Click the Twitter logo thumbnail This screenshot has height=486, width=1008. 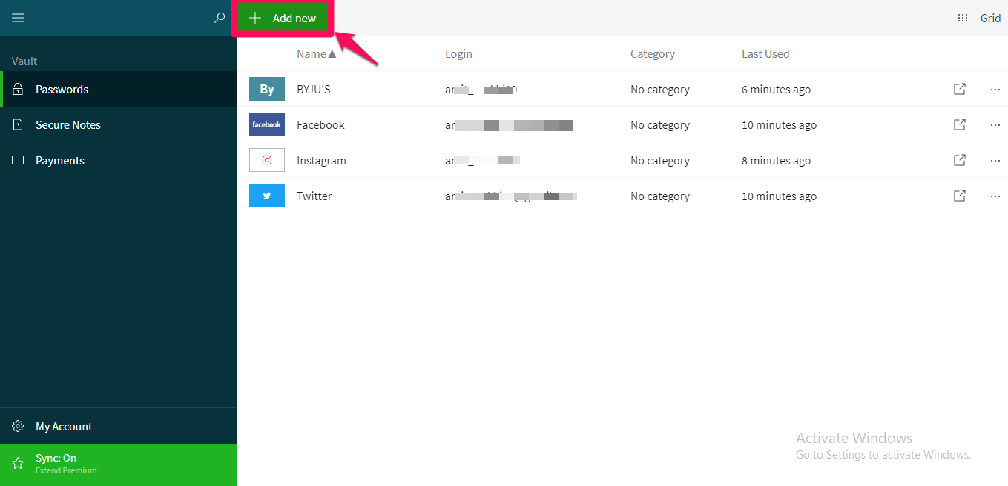point(267,196)
